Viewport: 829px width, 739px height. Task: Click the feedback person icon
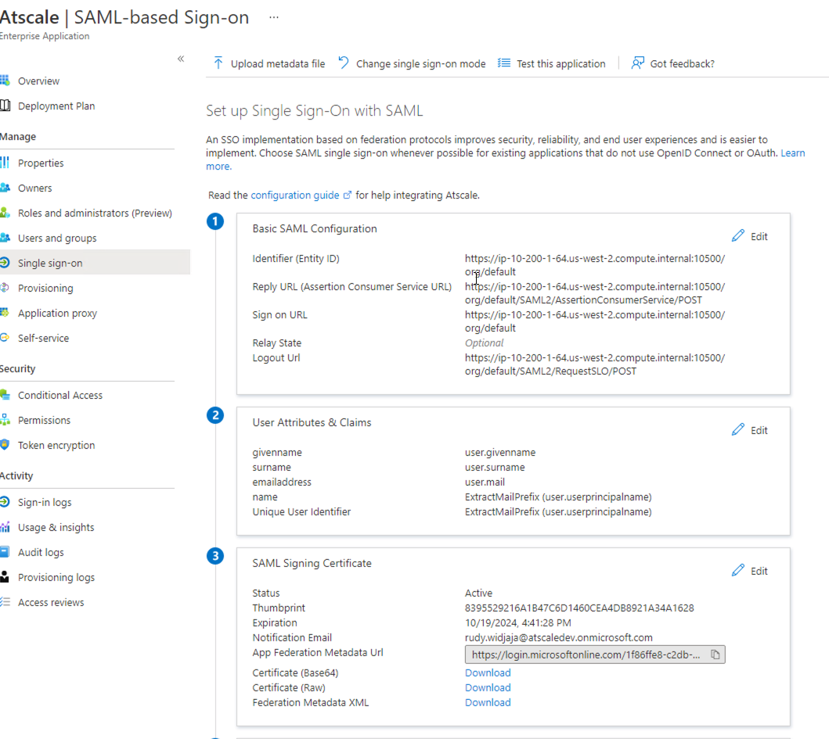click(638, 63)
